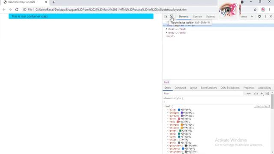Open the Computed styles tab
The image size is (274, 154).
point(180,88)
